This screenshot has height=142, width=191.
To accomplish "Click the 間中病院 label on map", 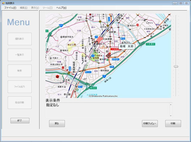I will click(105, 71).
